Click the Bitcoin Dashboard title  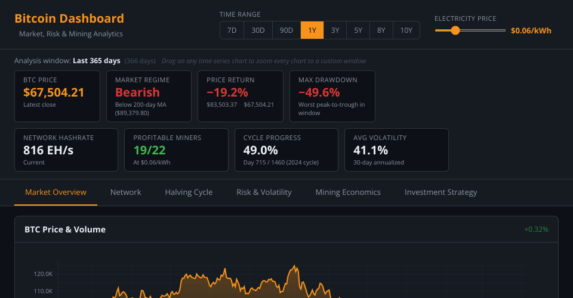69,18
